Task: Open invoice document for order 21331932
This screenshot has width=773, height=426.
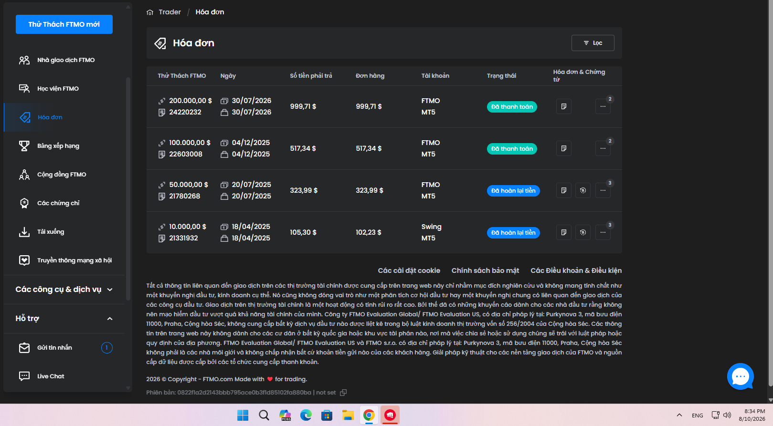Action: click(x=564, y=232)
